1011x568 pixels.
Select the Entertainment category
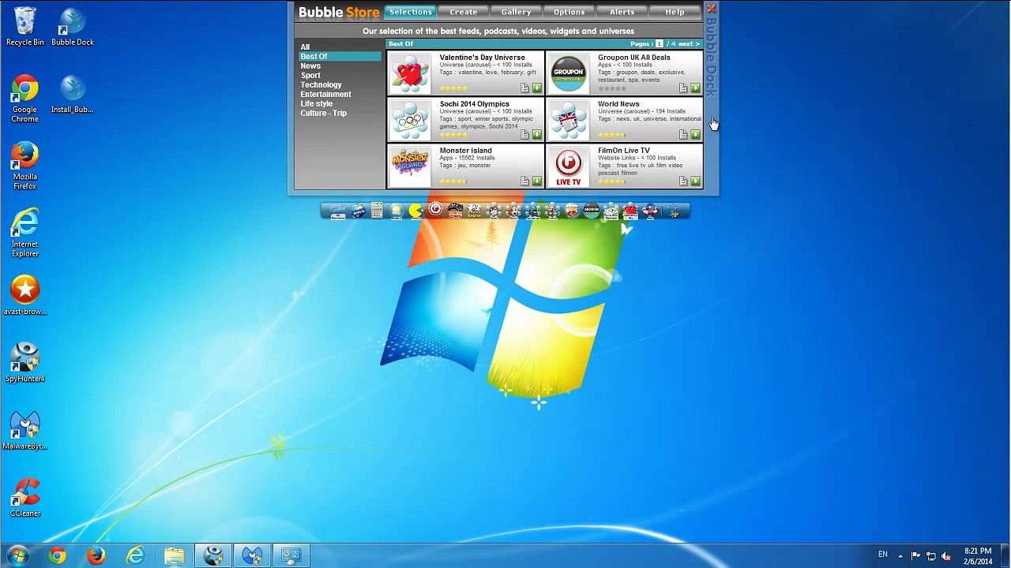coord(325,95)
